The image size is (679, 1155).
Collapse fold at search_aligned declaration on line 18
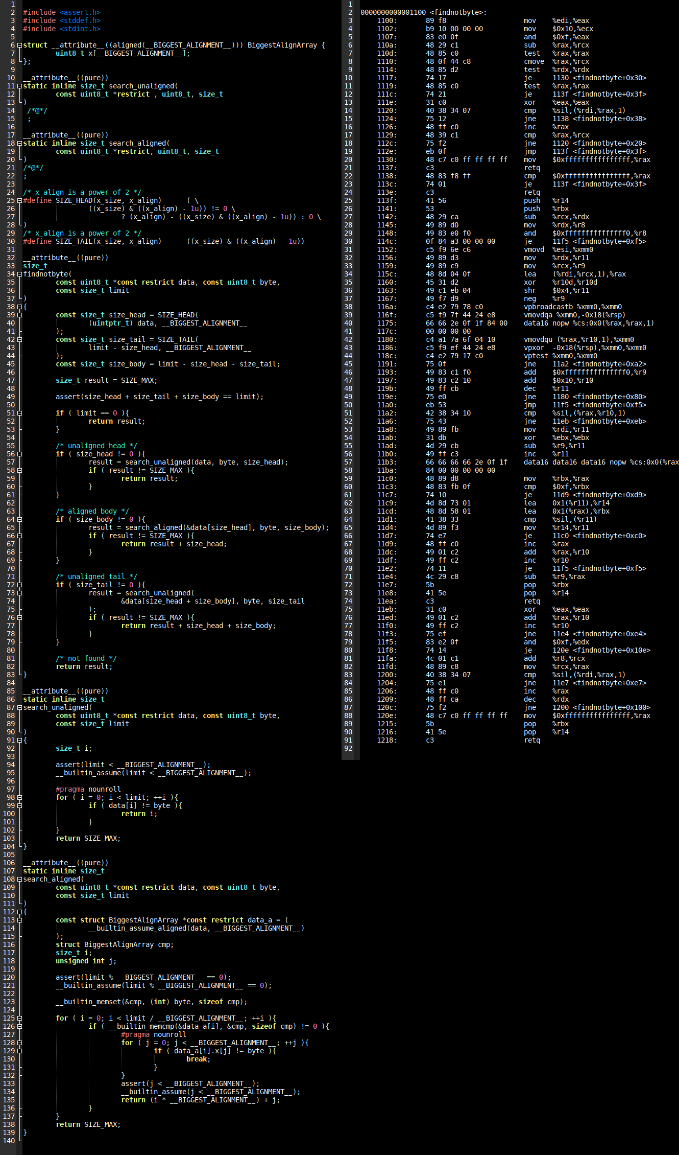coord(19,144)
